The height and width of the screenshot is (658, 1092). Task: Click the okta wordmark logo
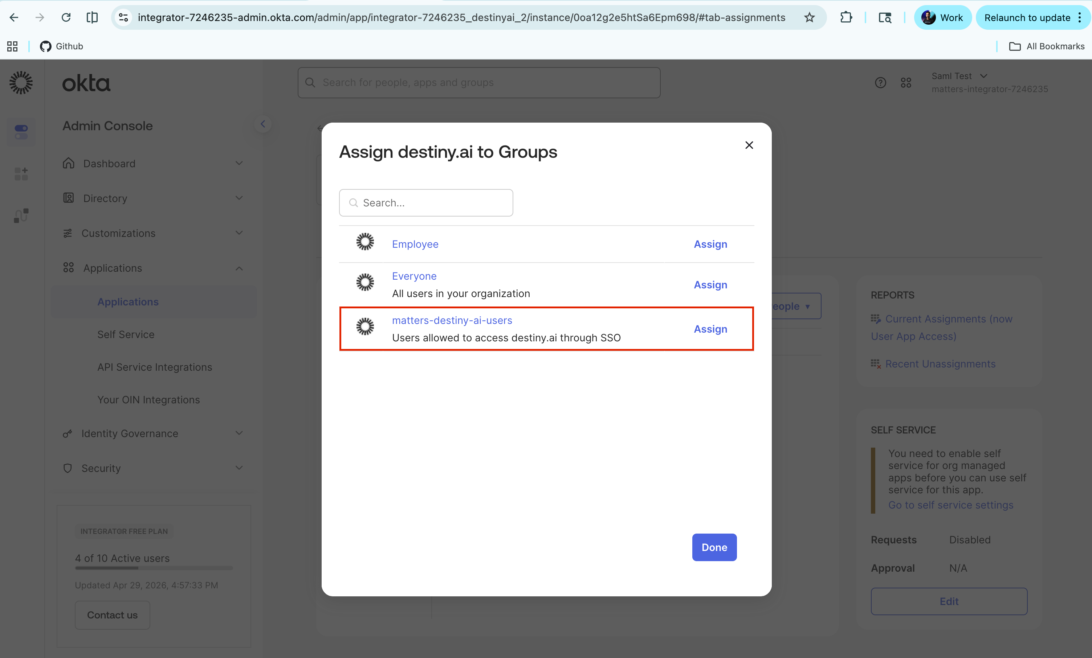[x=86, y=83]
